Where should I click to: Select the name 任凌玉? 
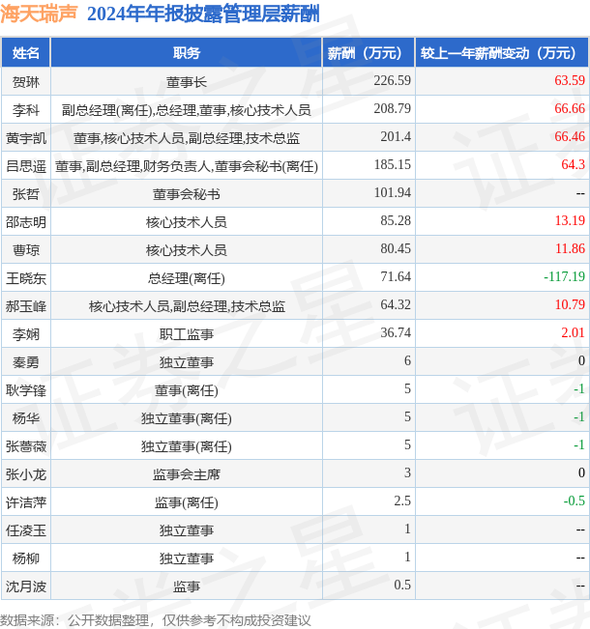(x=26, y=530)
